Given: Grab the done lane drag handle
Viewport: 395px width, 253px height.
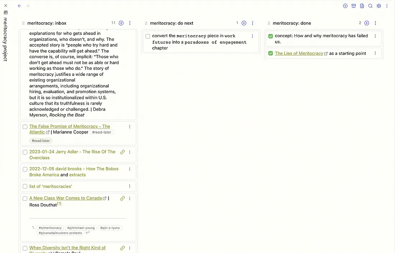Looking at the screenshot, I should (x=269, y=23).
